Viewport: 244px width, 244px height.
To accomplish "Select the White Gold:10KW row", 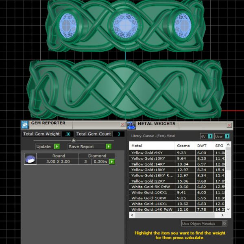I will [x=152, y=198].
